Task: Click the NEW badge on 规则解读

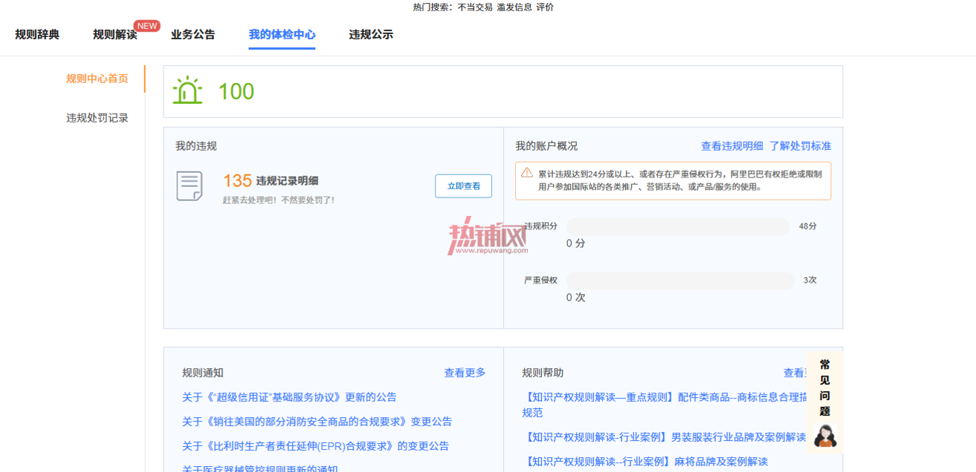Action: (x=147, y=26)
